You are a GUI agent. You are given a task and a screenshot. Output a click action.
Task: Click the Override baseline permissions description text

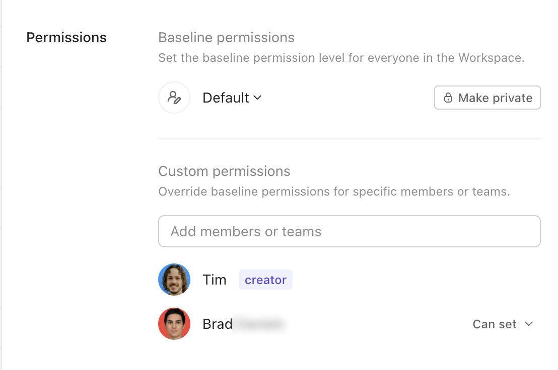tap(334, 192)
